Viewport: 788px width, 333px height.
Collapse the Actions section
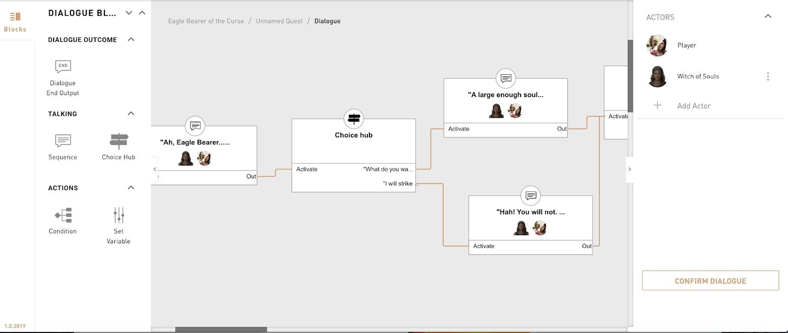point(131,188)
